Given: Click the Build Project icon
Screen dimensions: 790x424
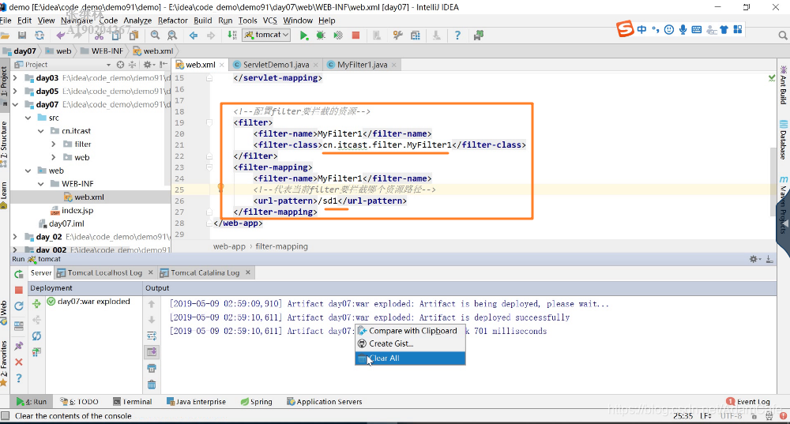Looking at the screenshot, I should click(x=231, y=35).
